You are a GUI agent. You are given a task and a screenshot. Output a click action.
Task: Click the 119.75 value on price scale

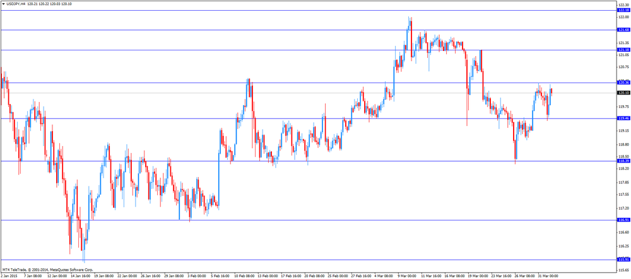pyautogui.click(x=624, y=107)
